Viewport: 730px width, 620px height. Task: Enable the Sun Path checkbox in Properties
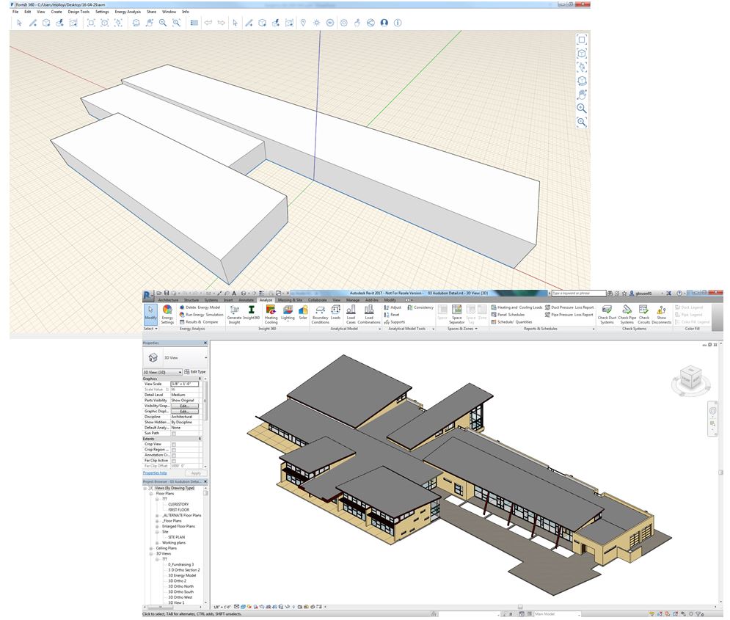coord(173,433)
